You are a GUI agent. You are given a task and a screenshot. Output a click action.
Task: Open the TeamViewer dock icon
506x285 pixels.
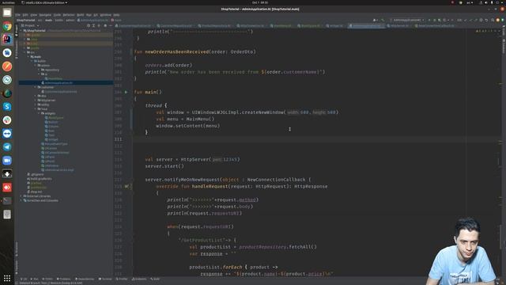tap(7, 134)
